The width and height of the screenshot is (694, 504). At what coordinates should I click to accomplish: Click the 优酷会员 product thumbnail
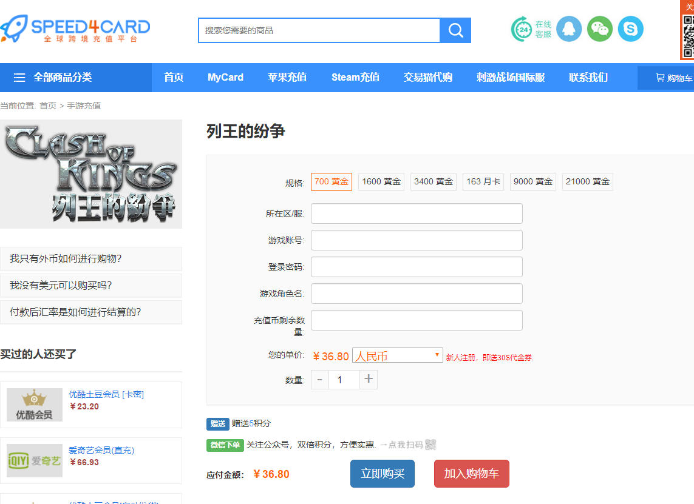click(x=35, y=405)
